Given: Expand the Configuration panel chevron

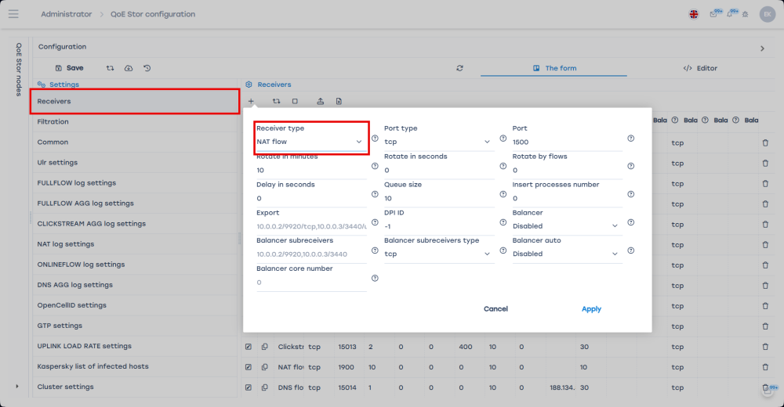Looking at the screenshot, I should point(762,49).
